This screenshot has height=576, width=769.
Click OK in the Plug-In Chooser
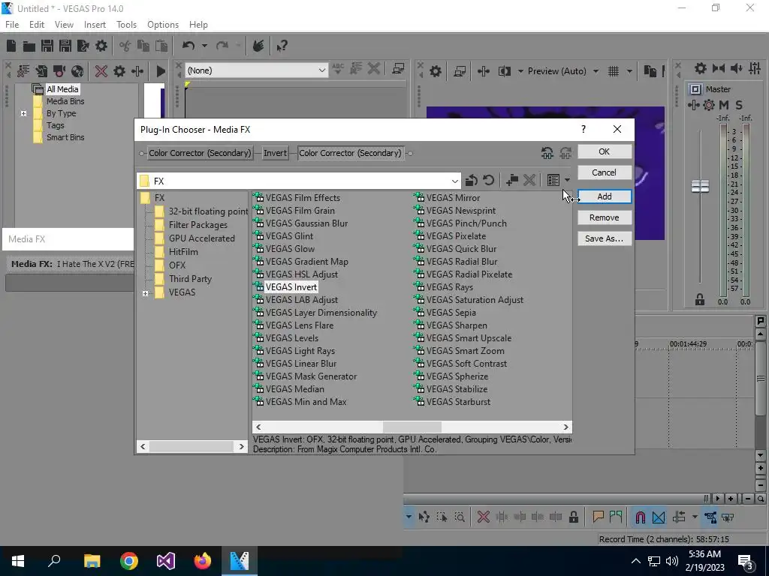605,151
